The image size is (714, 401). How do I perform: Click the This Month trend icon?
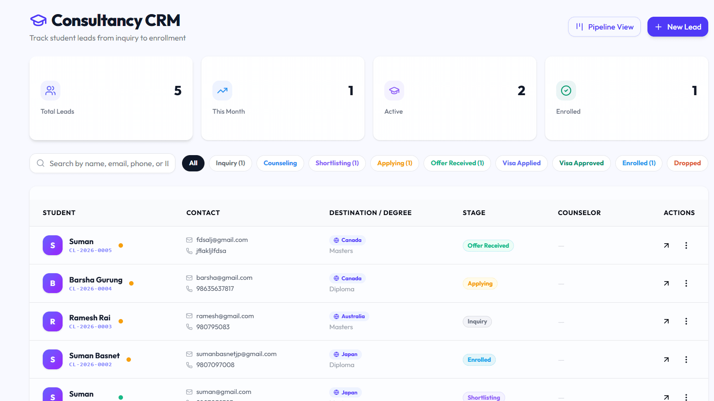point(222,90)
